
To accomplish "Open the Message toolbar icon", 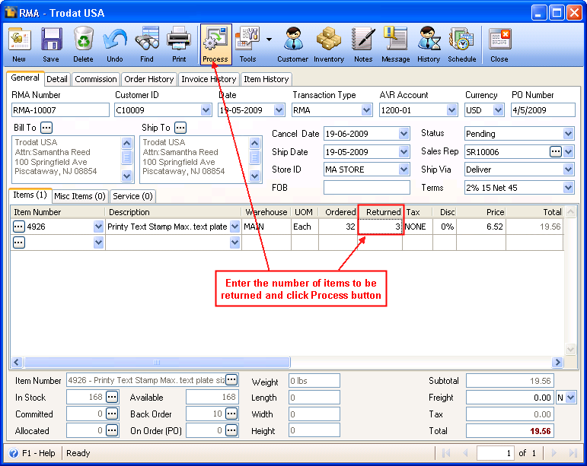I will [395, 44].
